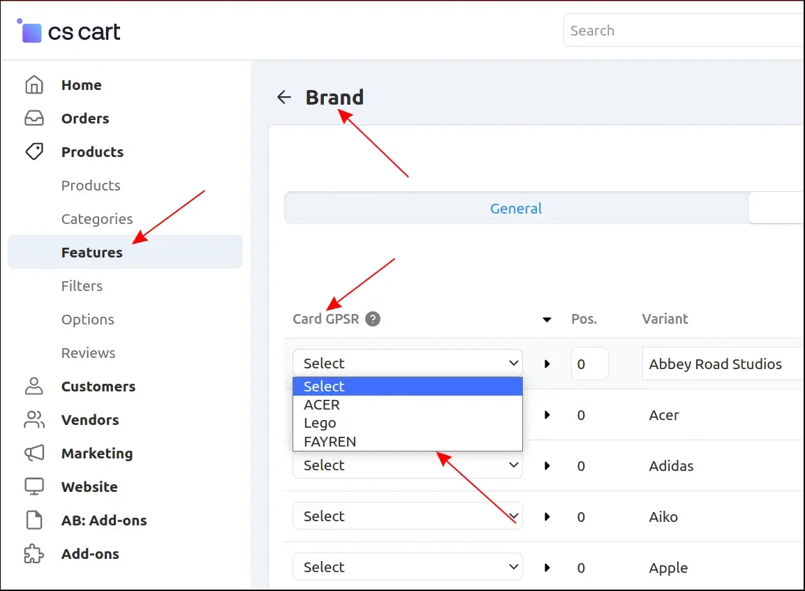This screenshot has height=591, width=805.
Task: Click the Orders inbox icon
Action: point(34,119)
